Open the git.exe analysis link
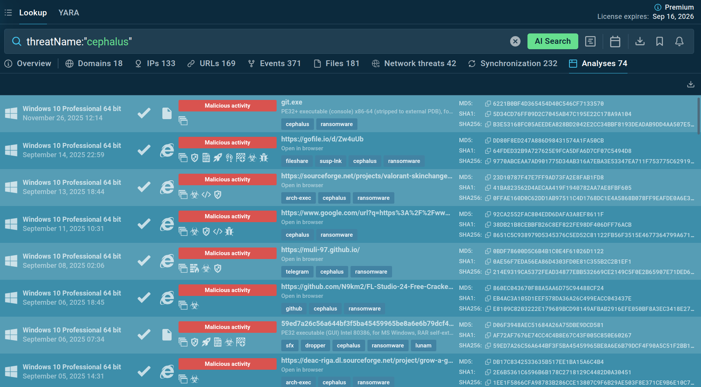This screenshot has width=701, height=387. coord(292,102)
